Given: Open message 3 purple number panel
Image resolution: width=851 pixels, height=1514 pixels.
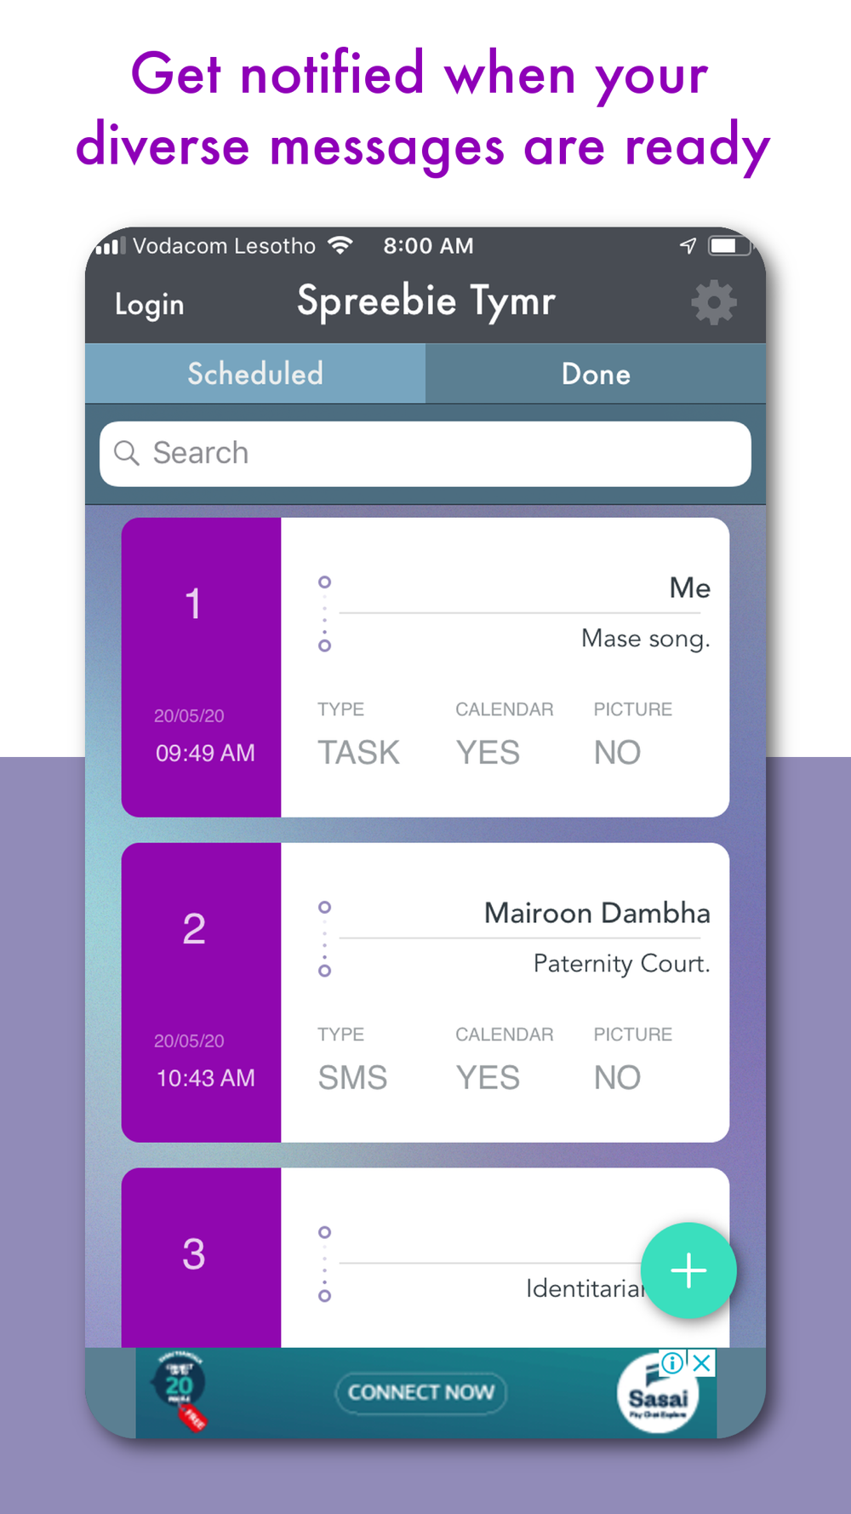Looking at the screenshot, I should [202, 1258].
